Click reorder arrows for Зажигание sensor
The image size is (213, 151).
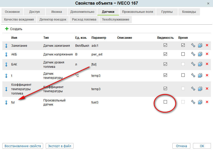pyautogui.click(x=6, y=46)
